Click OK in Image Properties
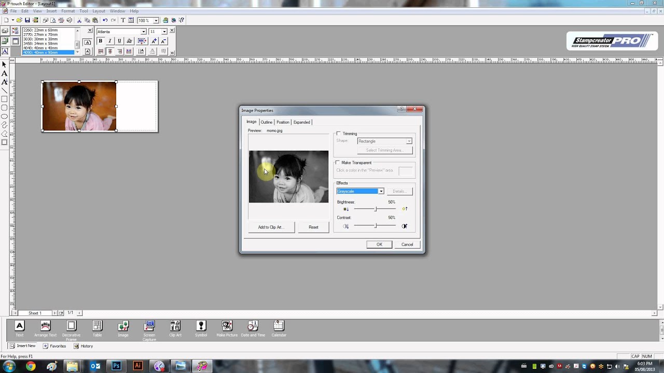 pos(379,245)
